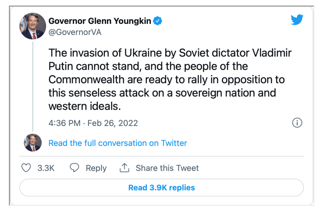Click the blue verified checkmark badge
The width and height of the screenshot is (325, 212).
coord(158,21)
